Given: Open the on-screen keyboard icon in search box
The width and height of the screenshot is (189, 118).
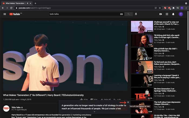Looking at the screenshot, I should 122,14.
